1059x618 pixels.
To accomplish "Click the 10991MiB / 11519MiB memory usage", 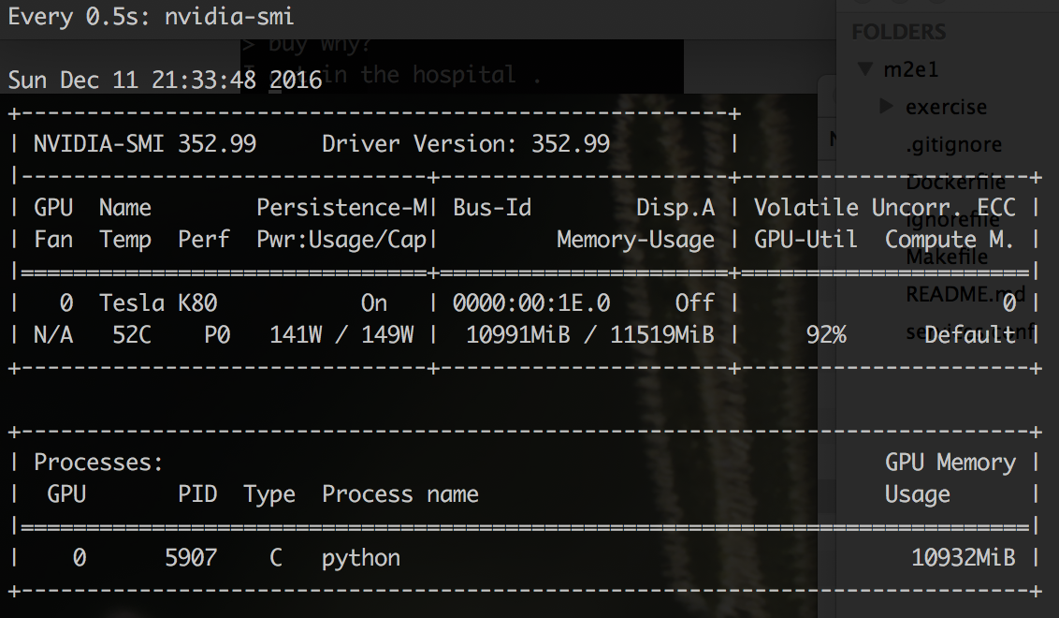I will 589,334.
